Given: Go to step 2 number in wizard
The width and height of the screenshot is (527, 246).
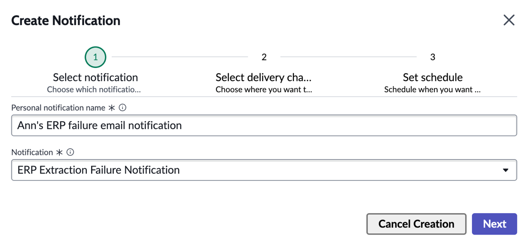Looking at the screenshot, I should [x=264, y=57].
